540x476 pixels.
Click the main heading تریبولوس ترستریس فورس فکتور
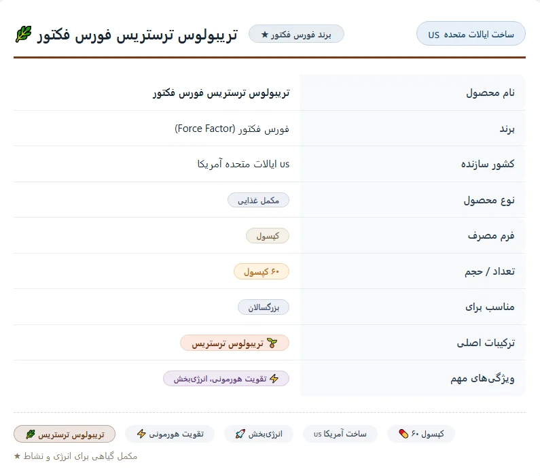137,35
